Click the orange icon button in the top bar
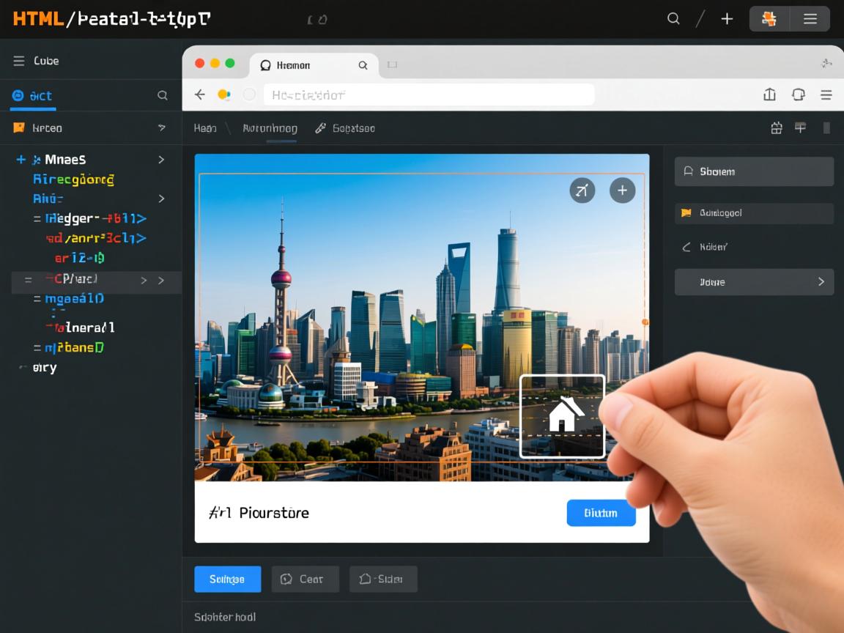Viewport: 844px width, 633px height. [769, 19]
